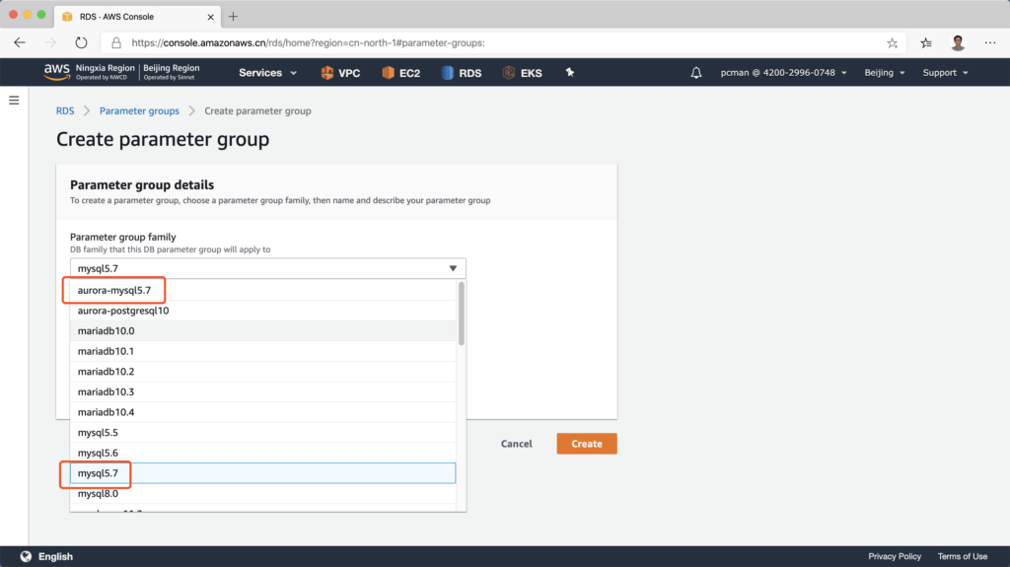
Task: Click the browser profile avatar icon
Action: 958,42
